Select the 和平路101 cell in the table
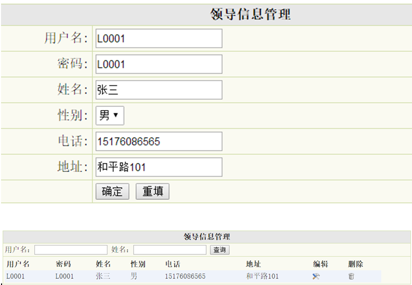The image size is (412, 285). 262,276
